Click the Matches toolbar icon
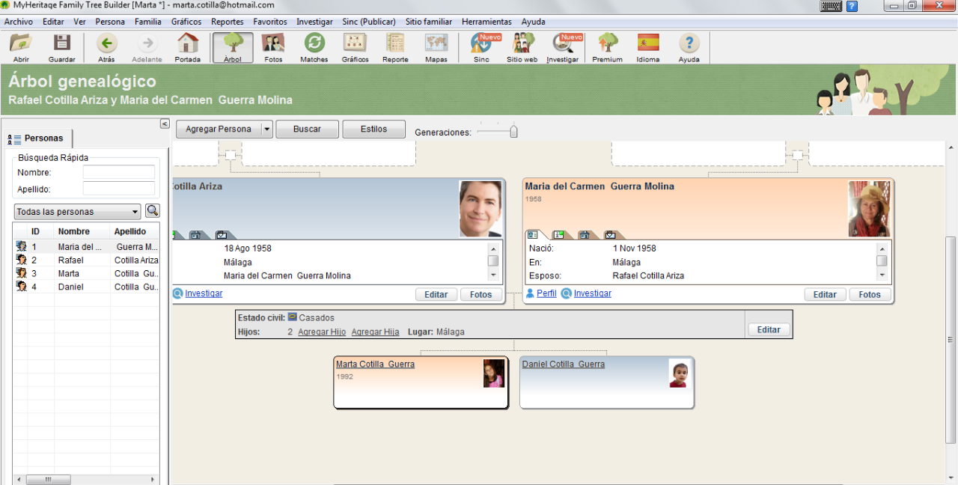Image resolution: width=958 pixels, height=485 pixels. [314, 48]
